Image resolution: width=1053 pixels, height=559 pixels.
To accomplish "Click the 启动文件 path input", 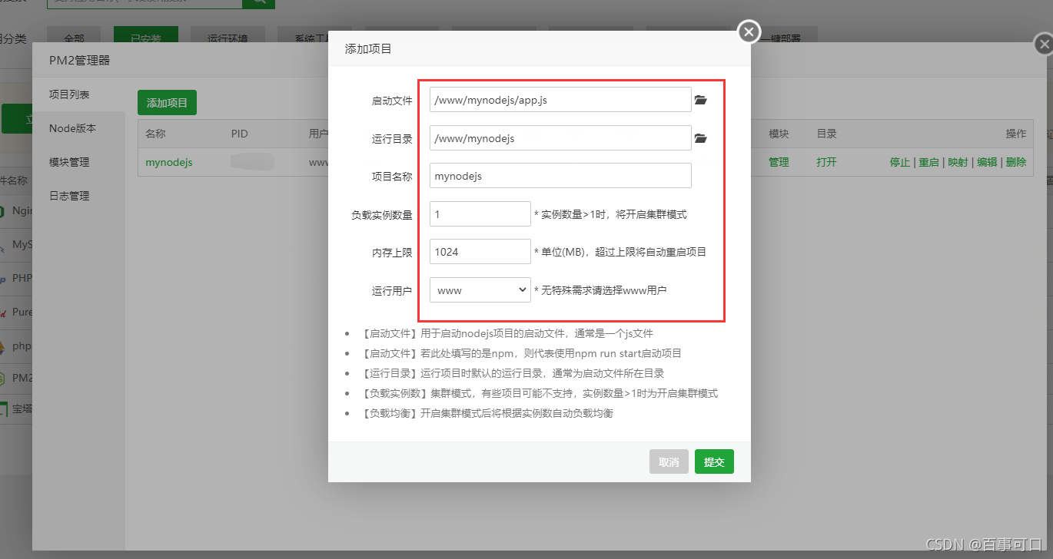I will [560, 100].
